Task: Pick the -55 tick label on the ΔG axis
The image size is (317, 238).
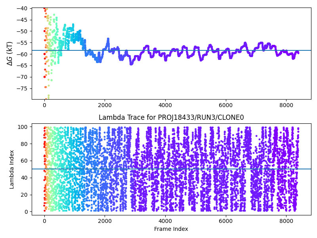Action: pyautogui.click(x=22, y=43)
